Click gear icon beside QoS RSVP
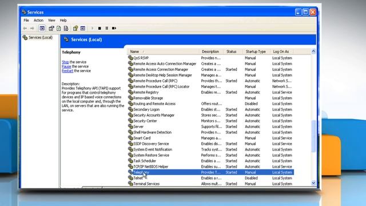This screenshot has width=366, height=206. coord(130,58)
